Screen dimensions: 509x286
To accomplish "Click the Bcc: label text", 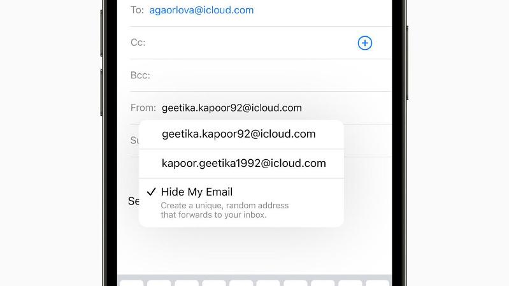I will pyautogui.click(x=140, y=75).
